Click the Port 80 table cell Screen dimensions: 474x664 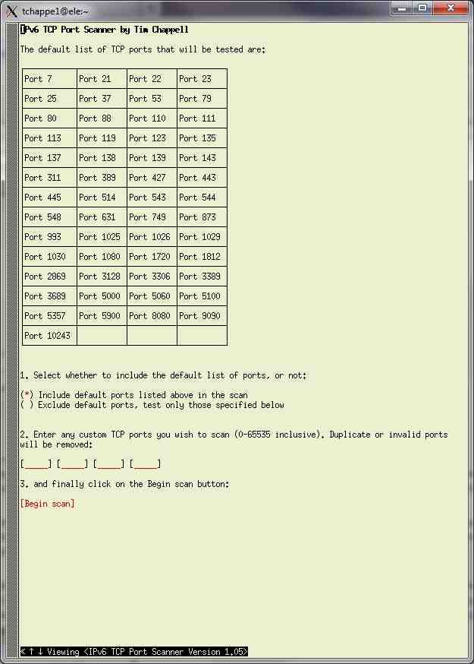click(49, 119)
